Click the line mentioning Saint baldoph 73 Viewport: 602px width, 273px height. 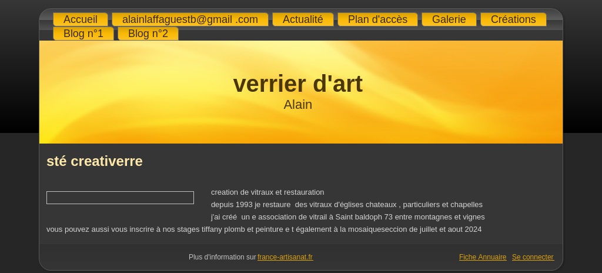click(348, 217)
